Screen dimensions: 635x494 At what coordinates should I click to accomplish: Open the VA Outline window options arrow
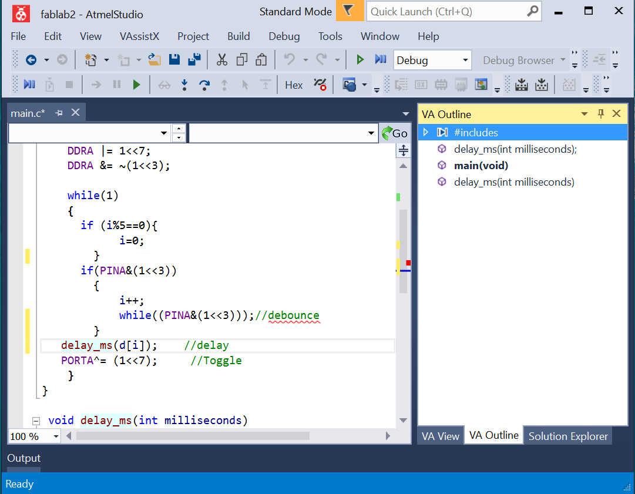click(584, 114)
